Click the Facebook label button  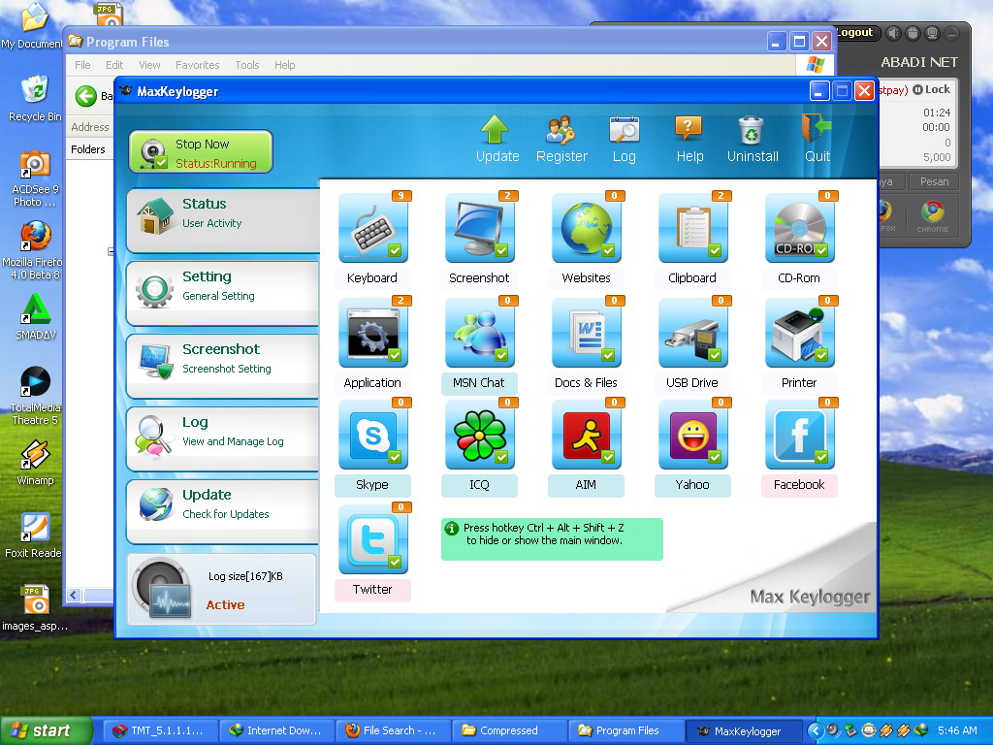tap(799, 485)
